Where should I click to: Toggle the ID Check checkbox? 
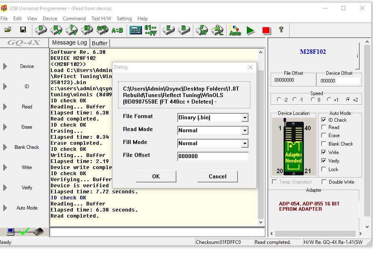pos(324,120)
